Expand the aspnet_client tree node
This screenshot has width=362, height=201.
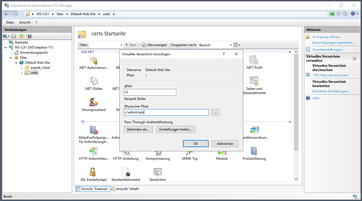click(21, 68)
